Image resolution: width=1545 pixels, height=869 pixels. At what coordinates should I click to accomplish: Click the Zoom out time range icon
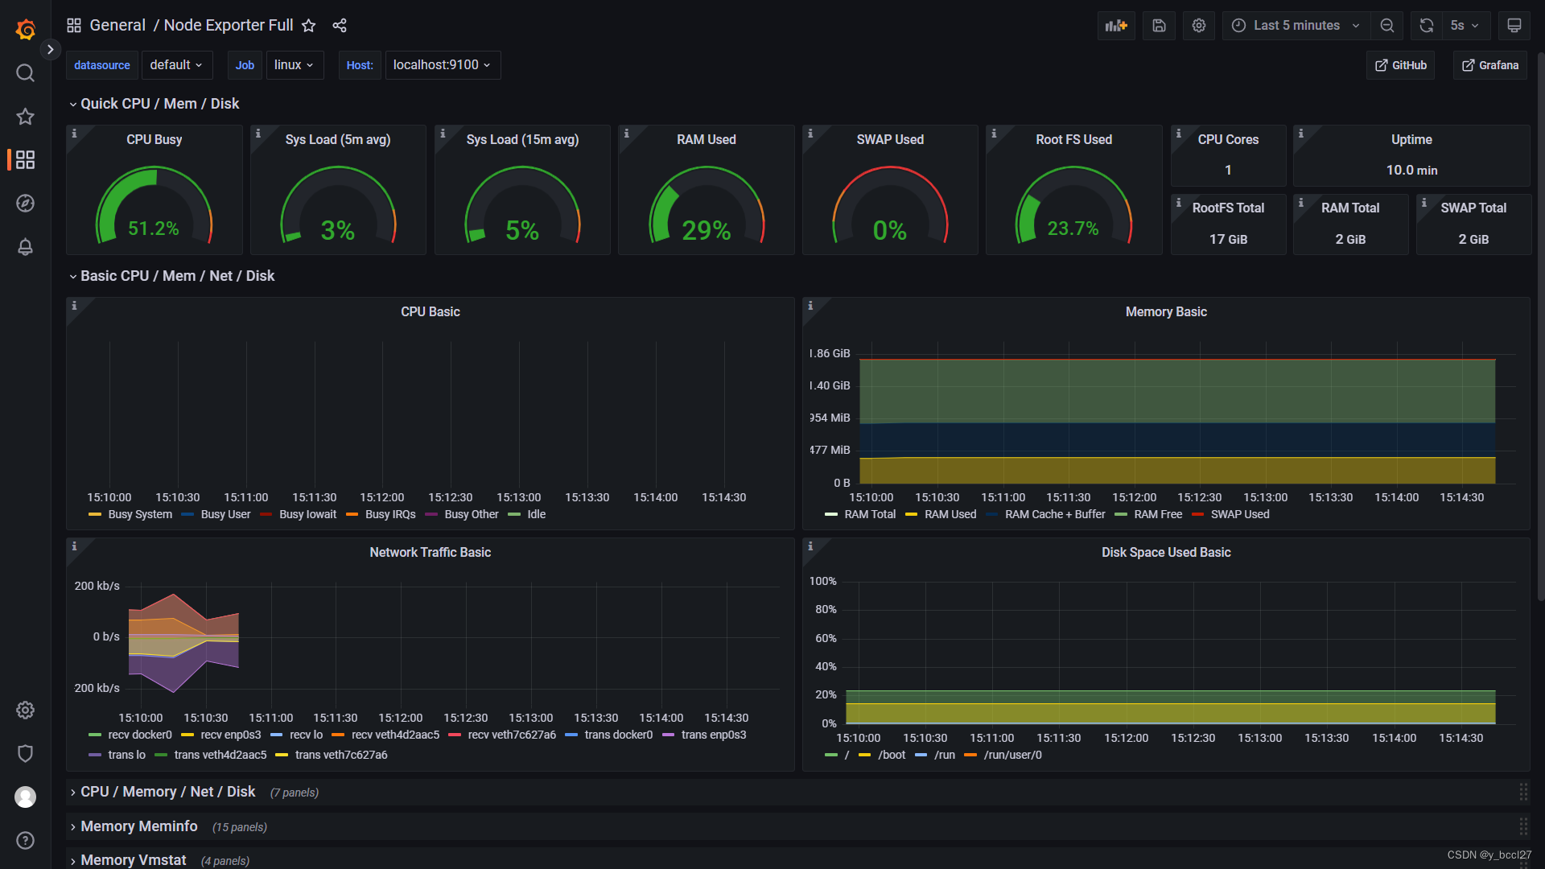point(1387,26)
